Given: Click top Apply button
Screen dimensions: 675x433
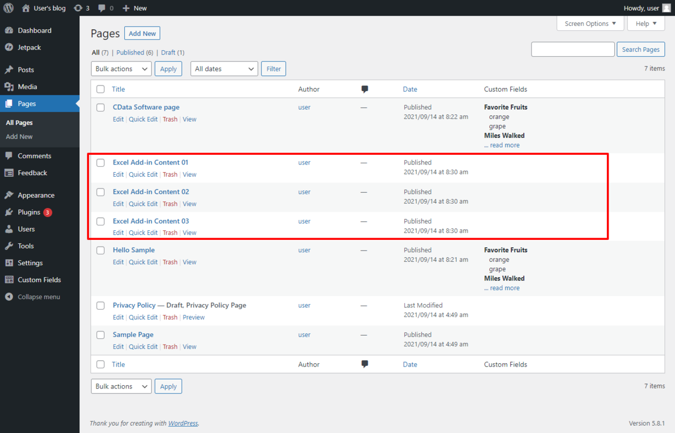Looking at the screenshot, I should [x=168, y=69].
